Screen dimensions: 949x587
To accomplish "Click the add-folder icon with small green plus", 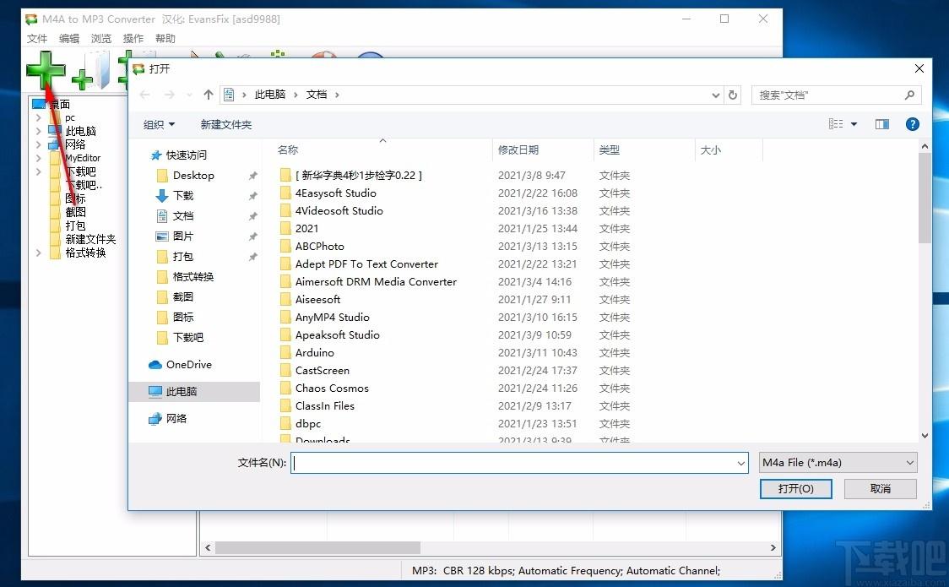I will (x=91, y=72).
